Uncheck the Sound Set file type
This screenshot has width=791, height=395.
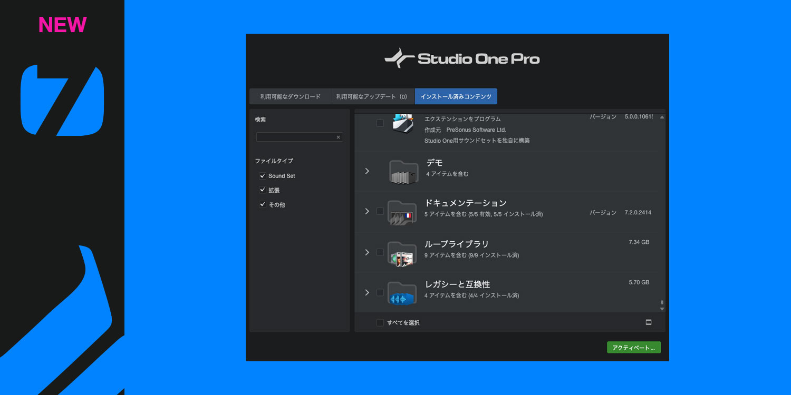pos(263,176)
